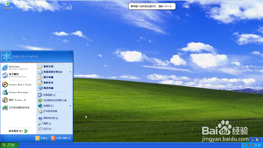Click the red security shield tray icon
The width and height of the screenshot is (263, 148).
[x=252, y=145]
